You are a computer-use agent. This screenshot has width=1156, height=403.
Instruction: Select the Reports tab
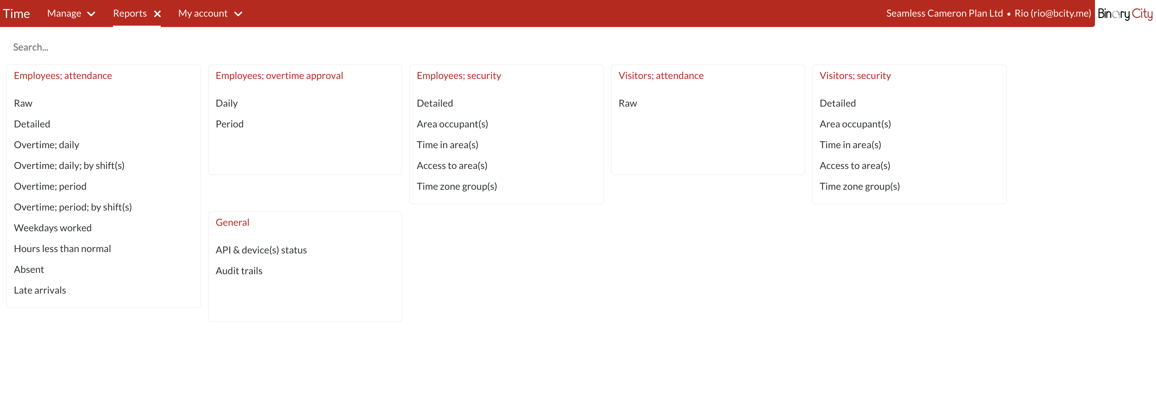(x=130, y=14)
